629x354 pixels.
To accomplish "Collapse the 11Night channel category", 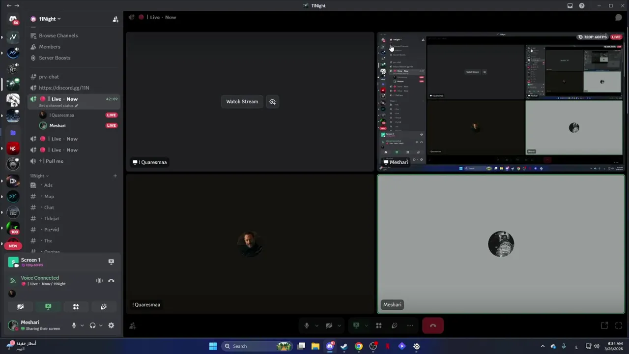I will pyautogui.click(x=39, y=176).
